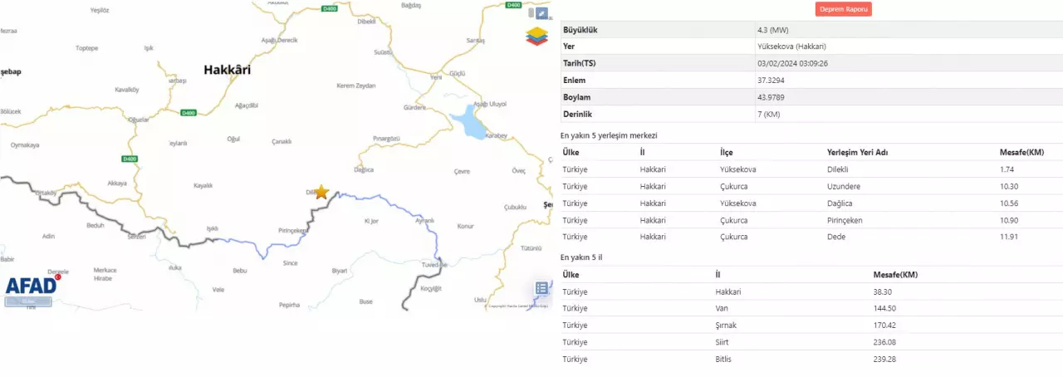Screen dimensions: 1063x377
Task: Open the map legend list icon
Action: click(541, 288)
